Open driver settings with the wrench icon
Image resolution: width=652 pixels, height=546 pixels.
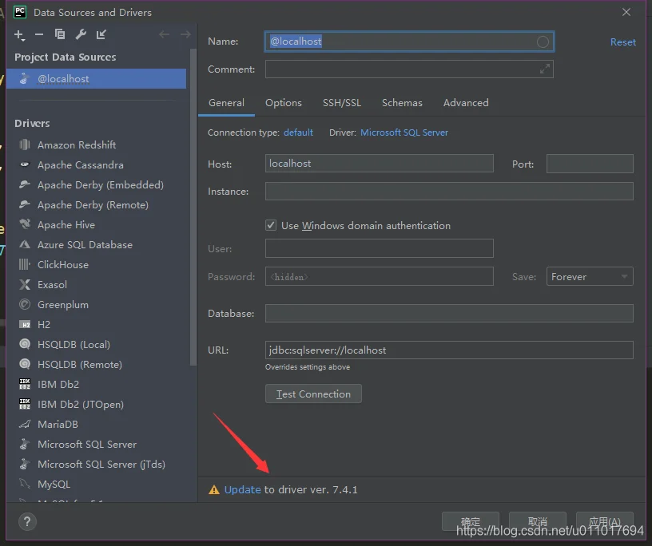coord(81,34)
